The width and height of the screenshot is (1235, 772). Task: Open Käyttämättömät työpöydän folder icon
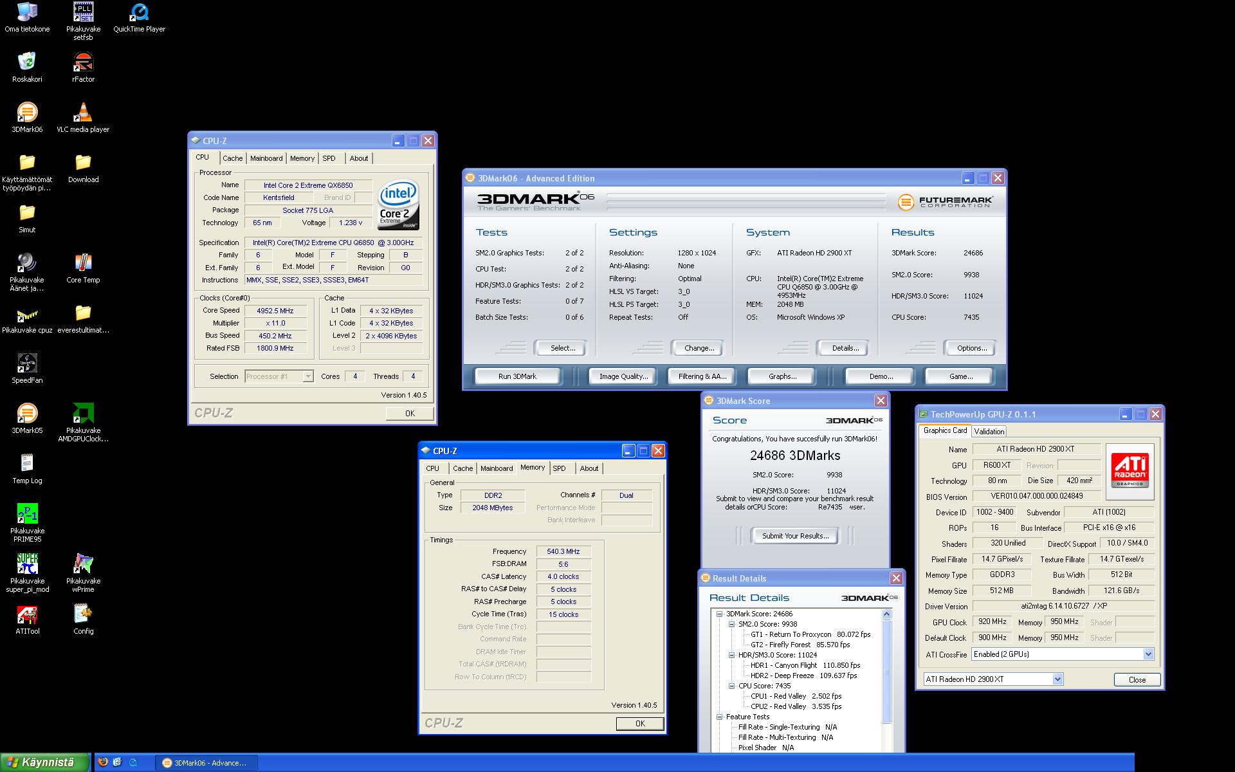[x=27, y=172]
